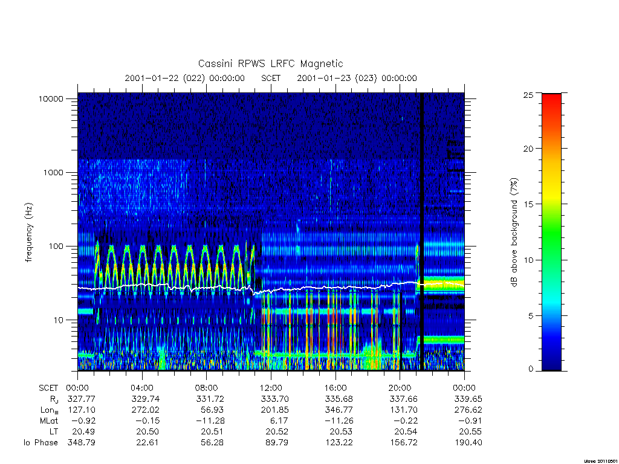Click the MLat row label
Viewport: 619px width, 464px height.
pyautogui.click(x=49, y=421)
